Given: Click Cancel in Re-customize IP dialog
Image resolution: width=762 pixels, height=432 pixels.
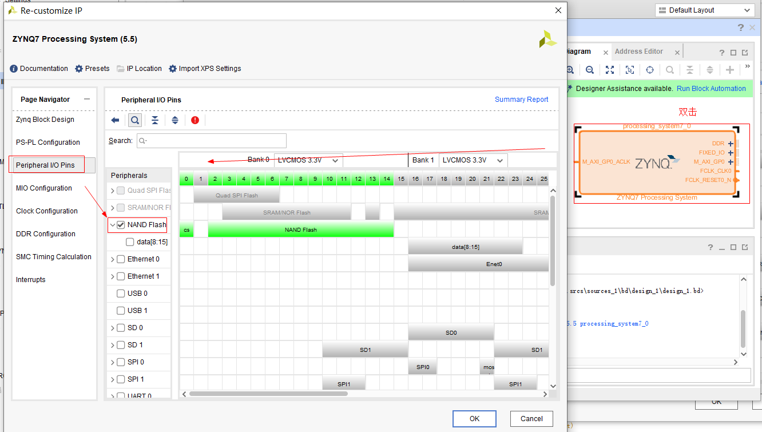Looking at the screenshot, I should [531, 418].
